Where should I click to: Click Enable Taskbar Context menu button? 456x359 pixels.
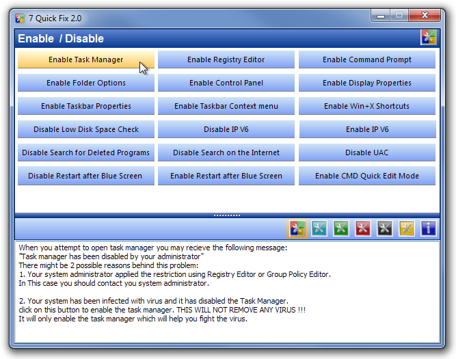226,106
